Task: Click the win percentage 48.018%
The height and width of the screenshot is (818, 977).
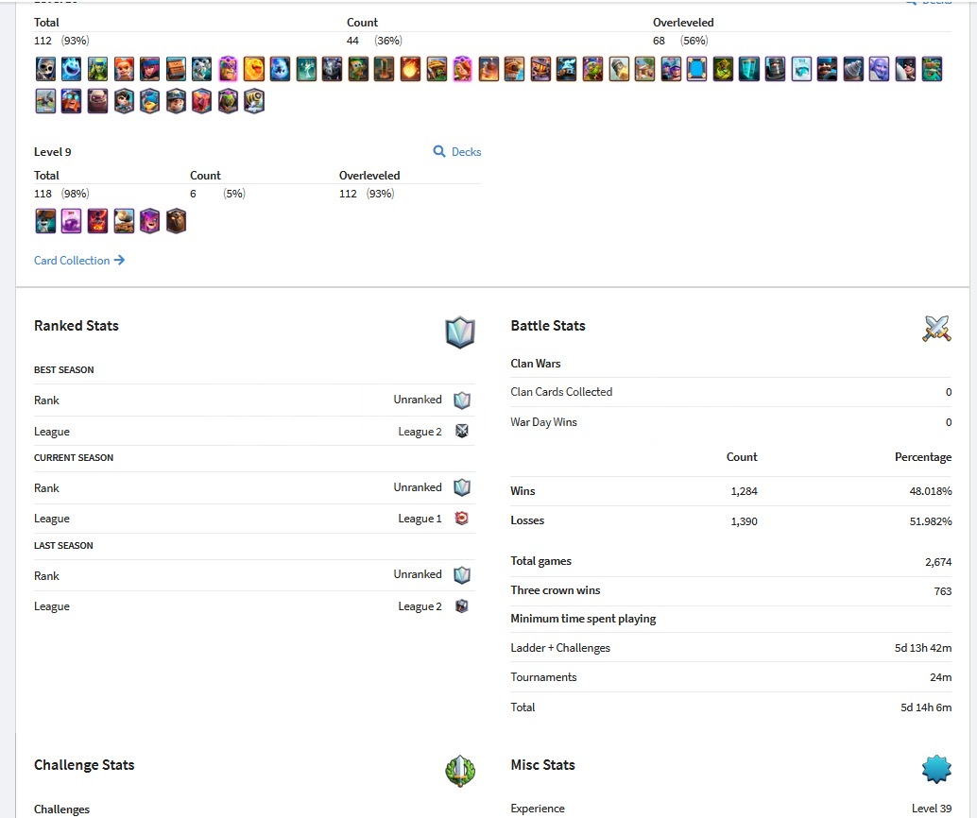Action: (931, 491)
